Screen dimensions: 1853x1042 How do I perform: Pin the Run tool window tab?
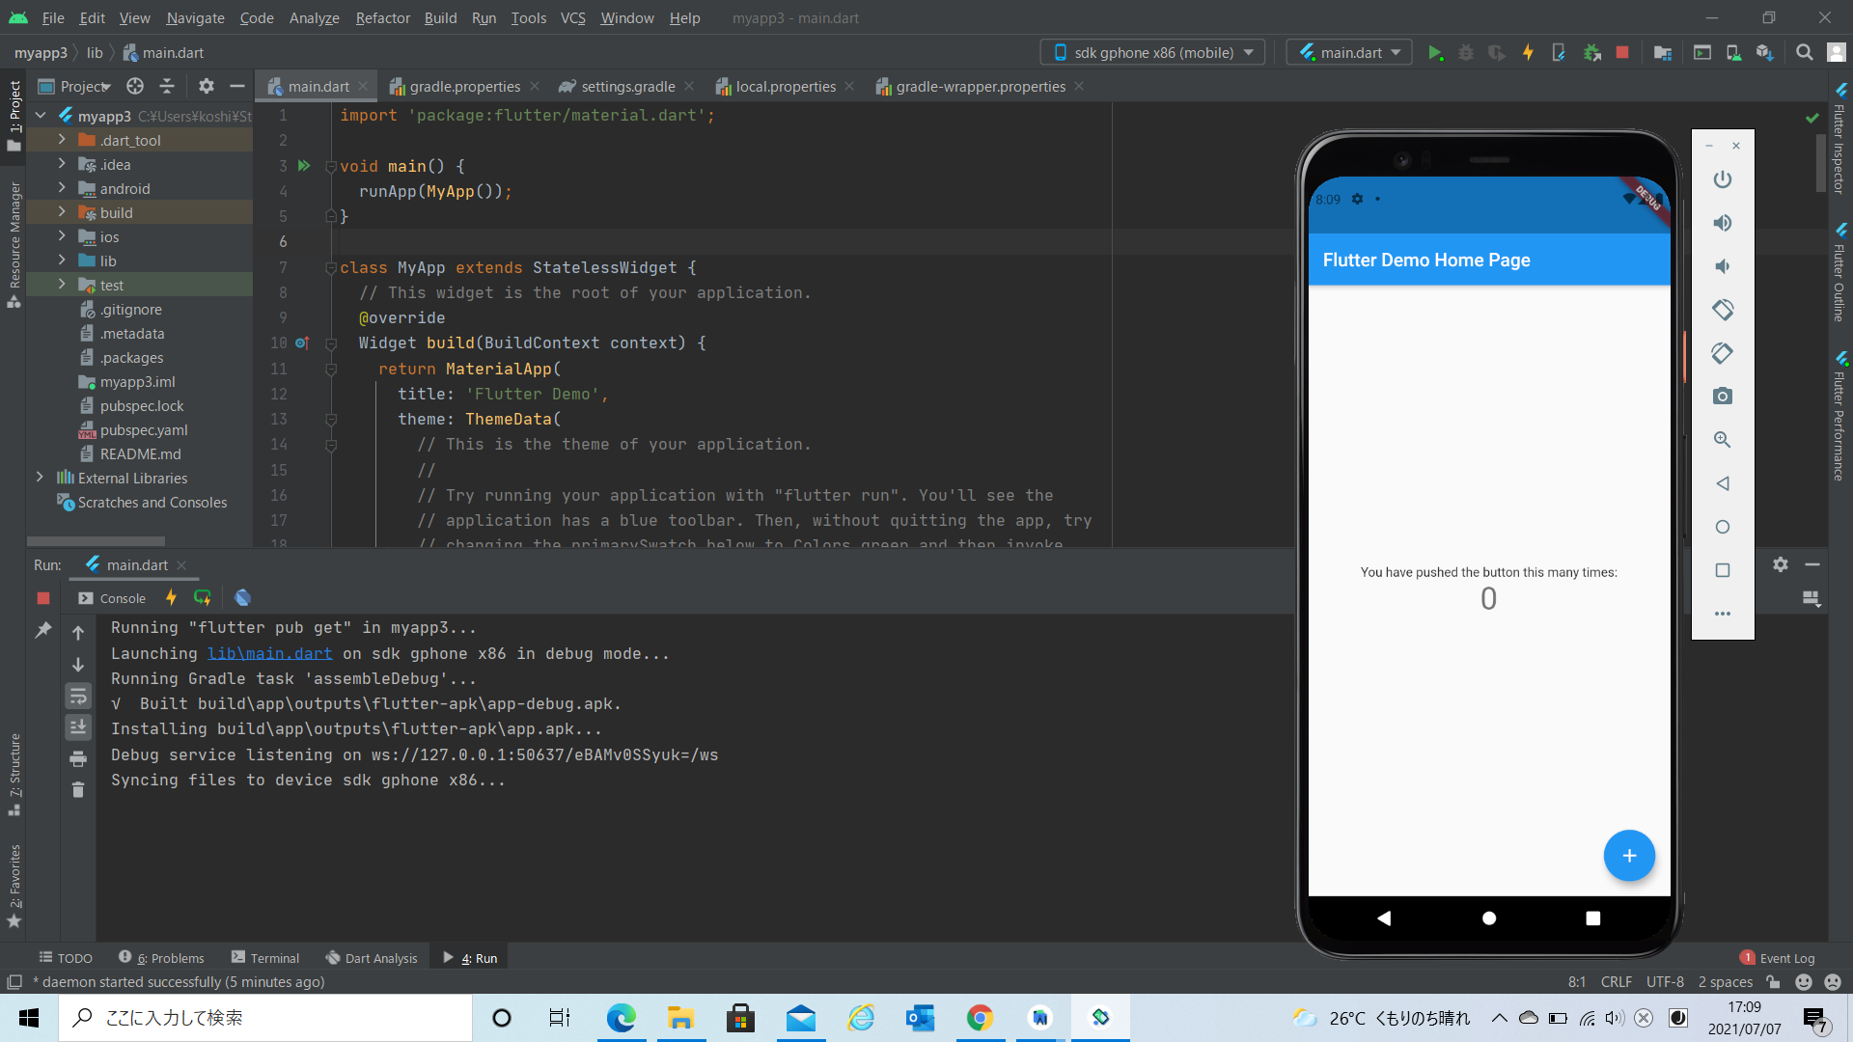point(42,630)
